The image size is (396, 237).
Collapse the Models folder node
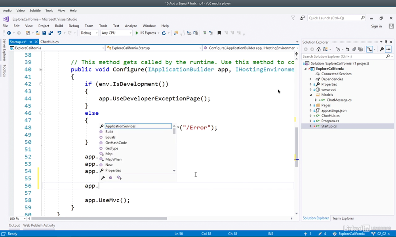coord(310,95)
